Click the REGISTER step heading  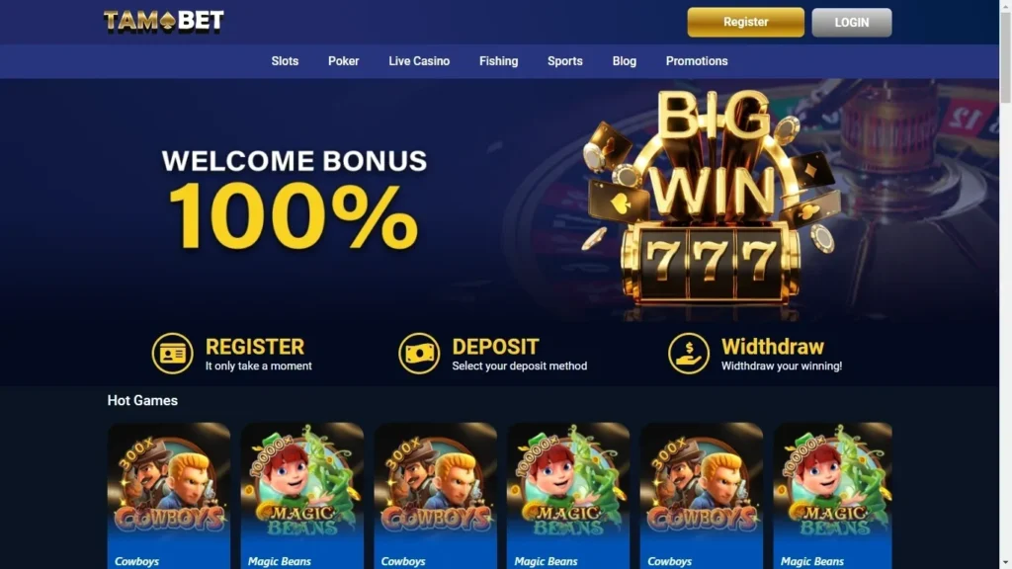point(254,347)
